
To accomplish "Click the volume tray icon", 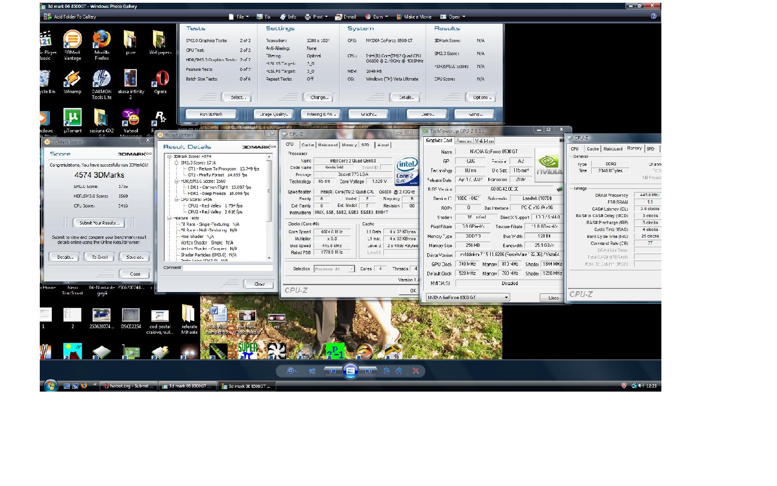I will [x=641, y=386].
